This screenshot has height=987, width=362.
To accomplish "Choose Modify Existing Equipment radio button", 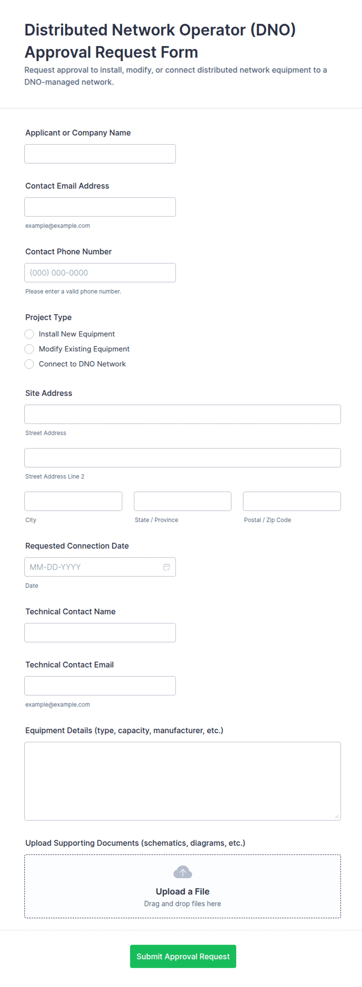I will [29, 349].
